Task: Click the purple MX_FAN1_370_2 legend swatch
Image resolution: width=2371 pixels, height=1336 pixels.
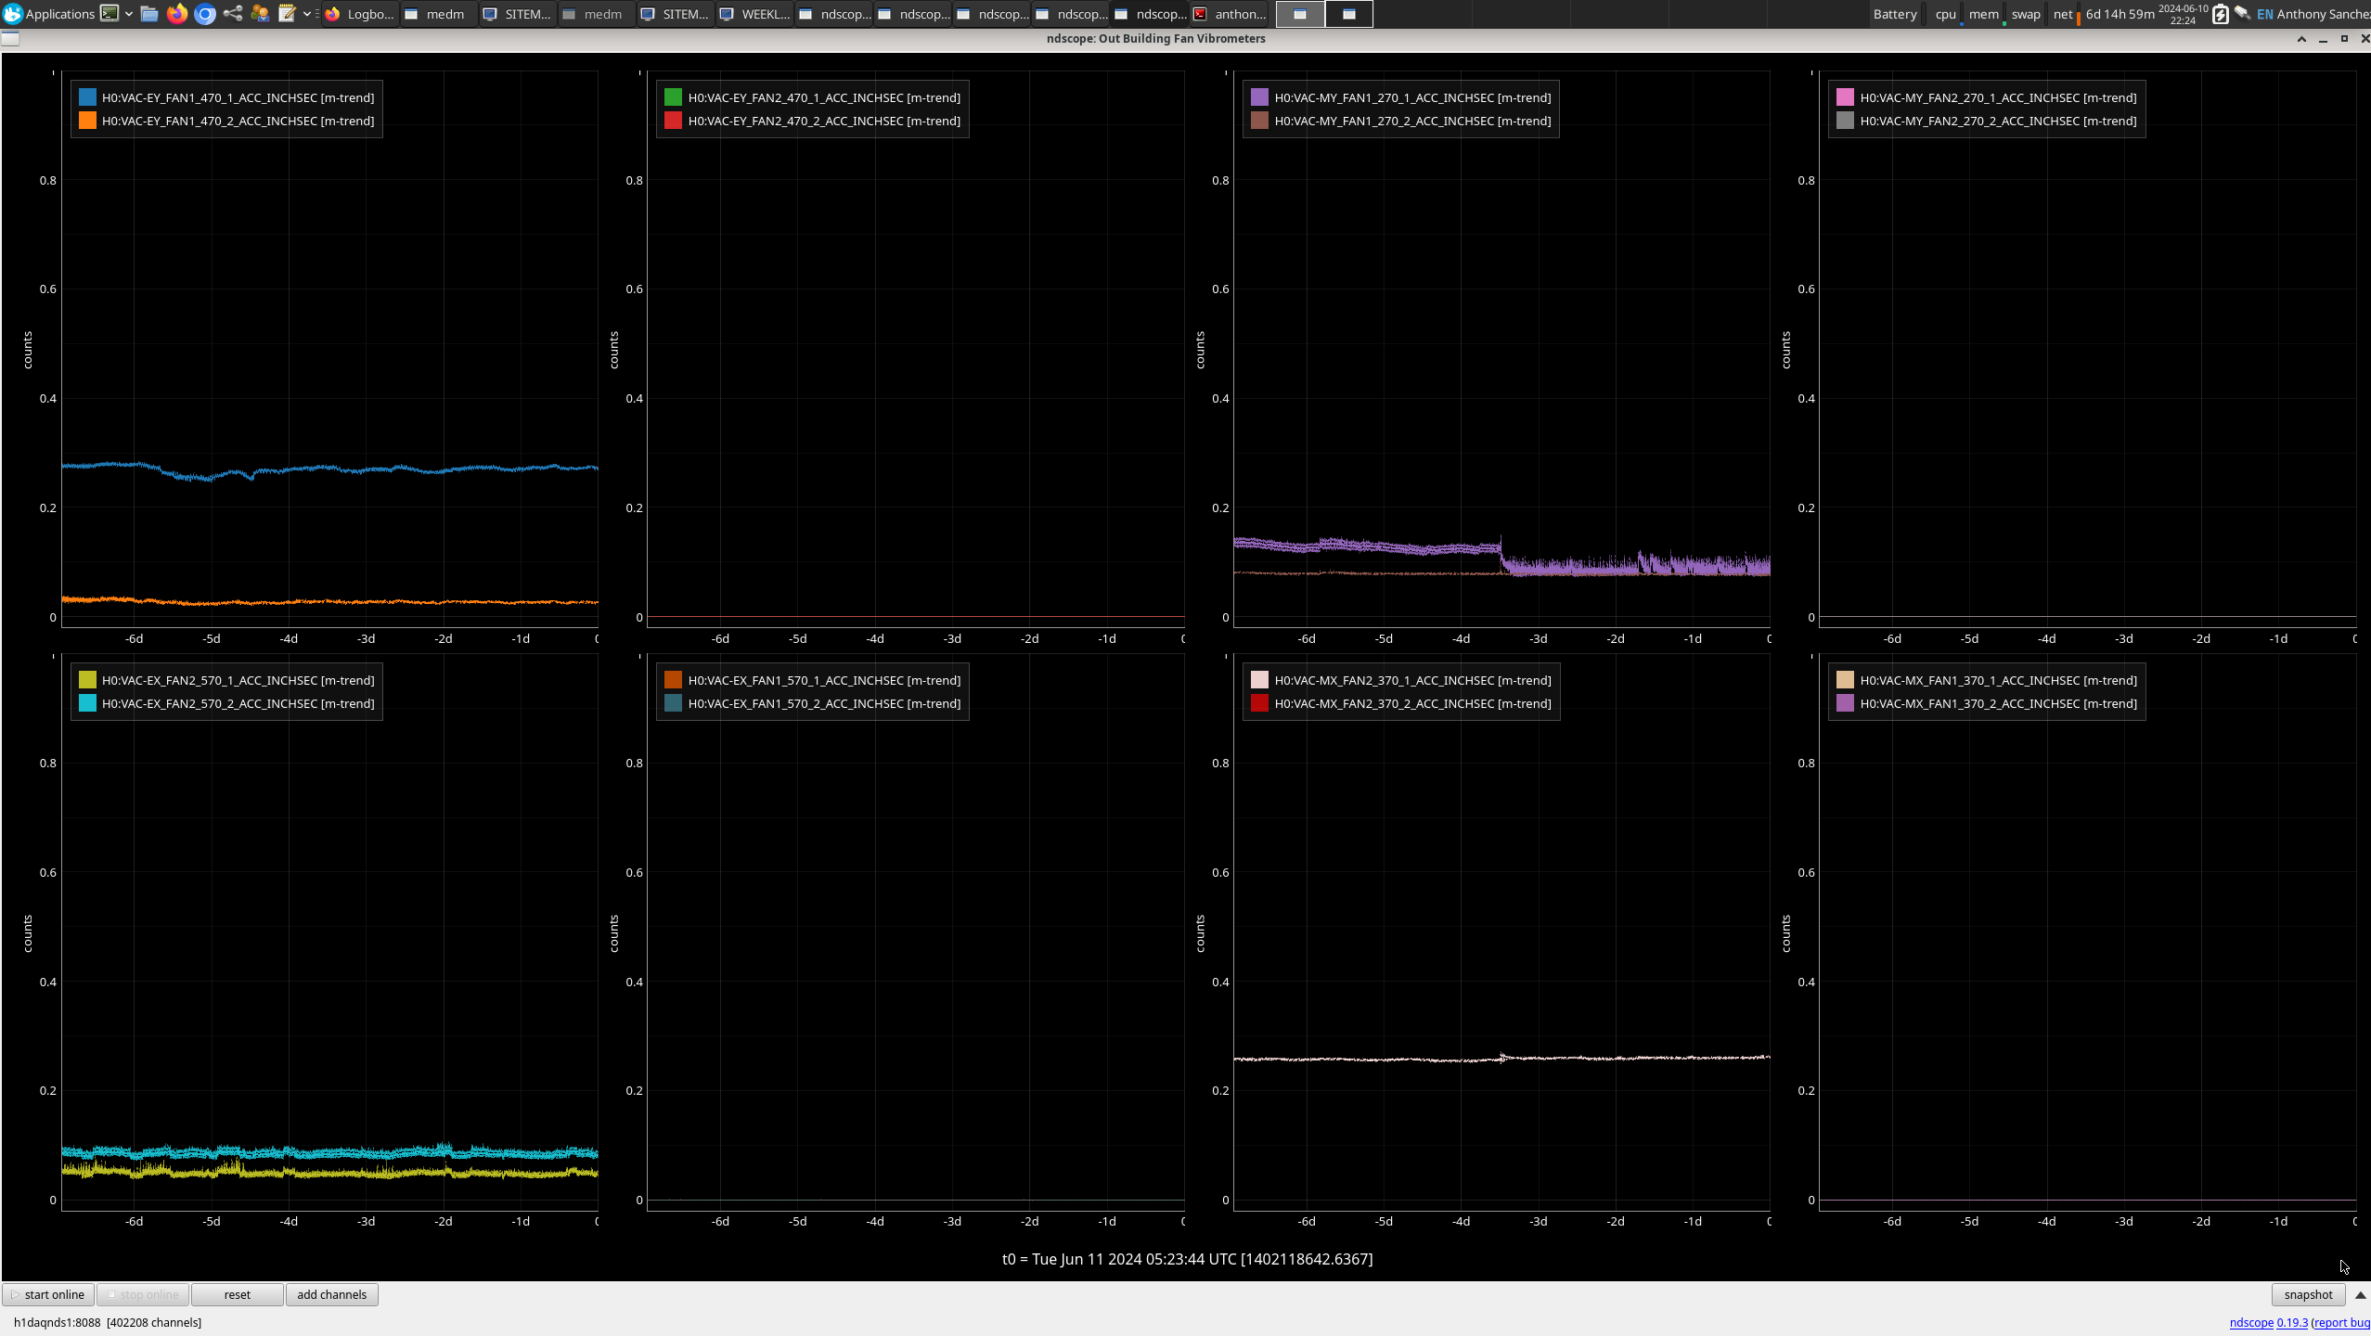Action: [1846, 703]
